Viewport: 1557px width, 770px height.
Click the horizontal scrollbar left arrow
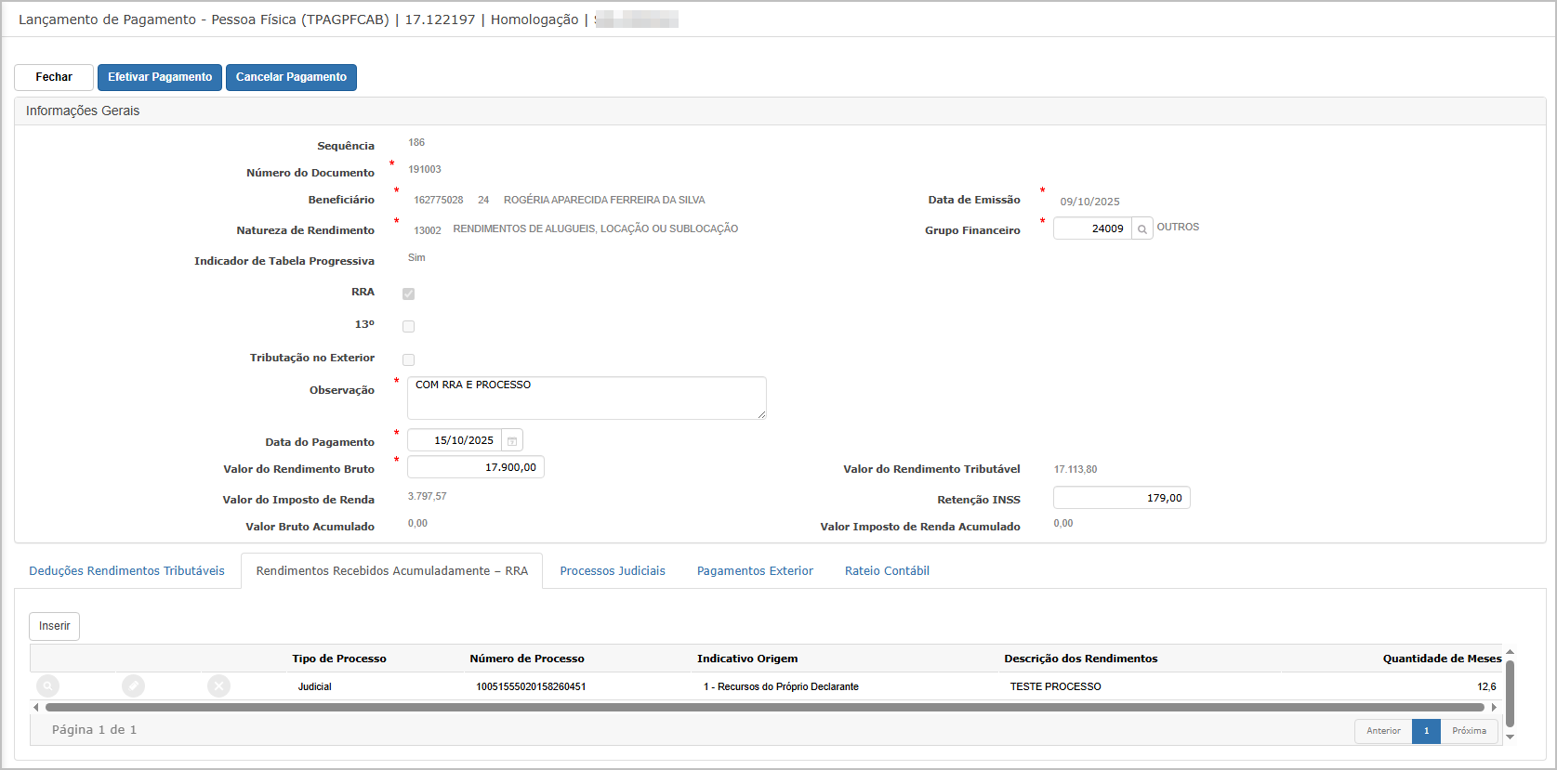[36, 708]
